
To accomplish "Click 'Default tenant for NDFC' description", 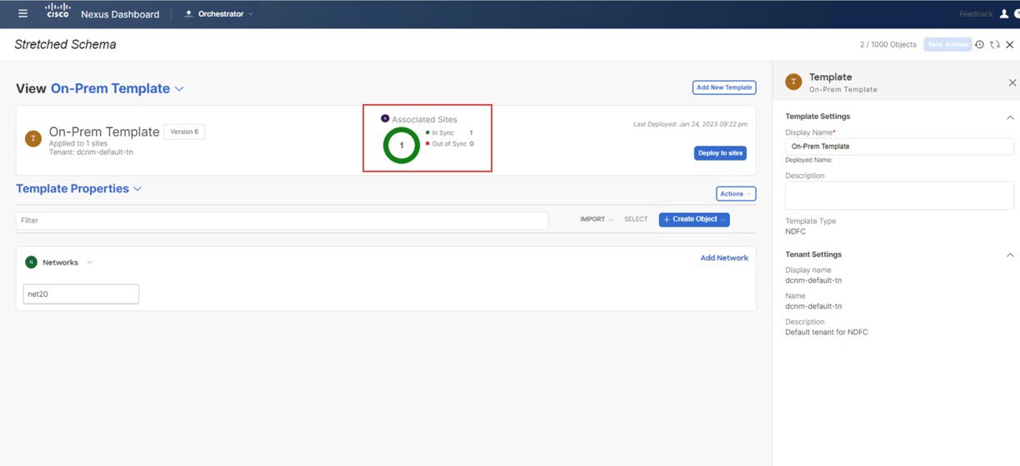I will point(827,332).
